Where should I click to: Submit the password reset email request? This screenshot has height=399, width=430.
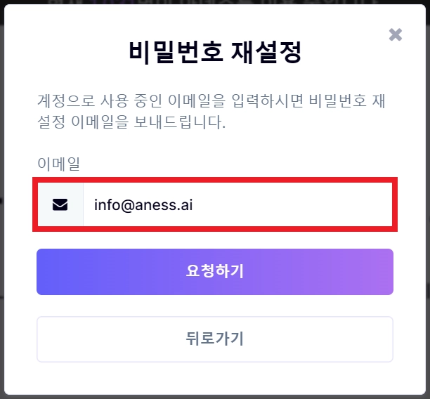pyautogui.click(x=215, y=271)
